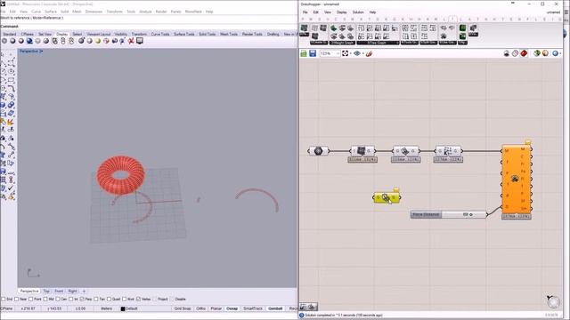Click the Force Distance number slider
This screenshot has width=570, height=320.
tap(449, 215)
